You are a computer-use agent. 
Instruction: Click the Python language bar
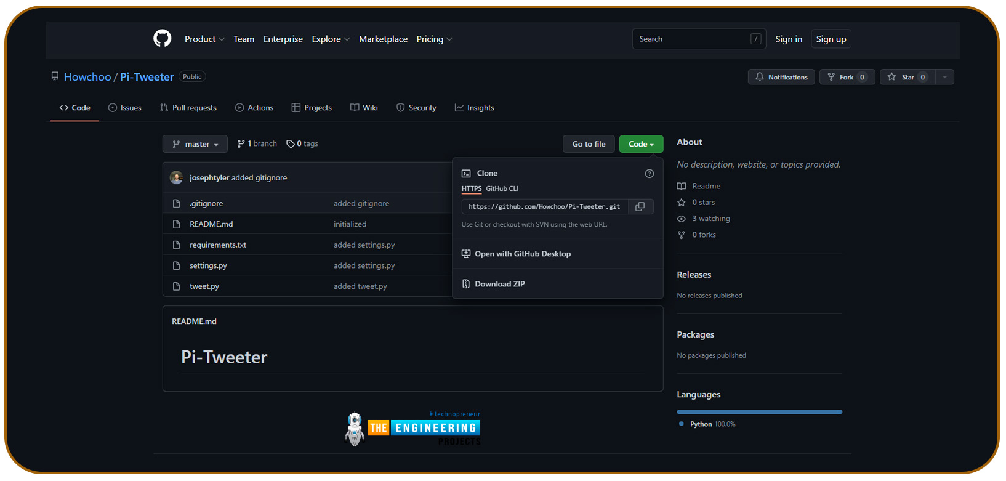[759, 412]
